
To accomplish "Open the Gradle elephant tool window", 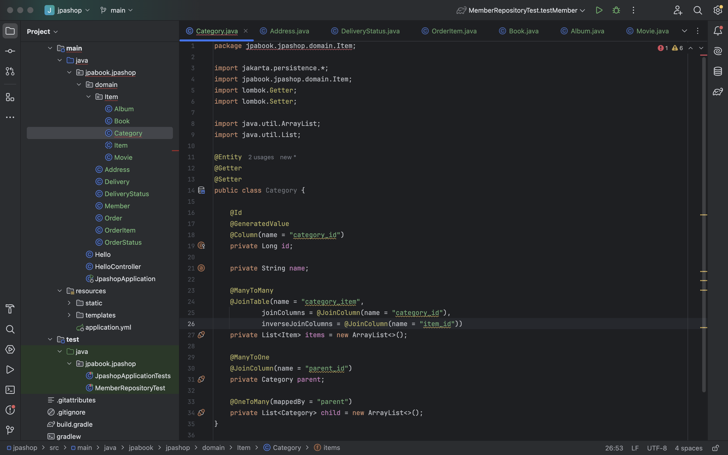I will (x=718, y=92).
